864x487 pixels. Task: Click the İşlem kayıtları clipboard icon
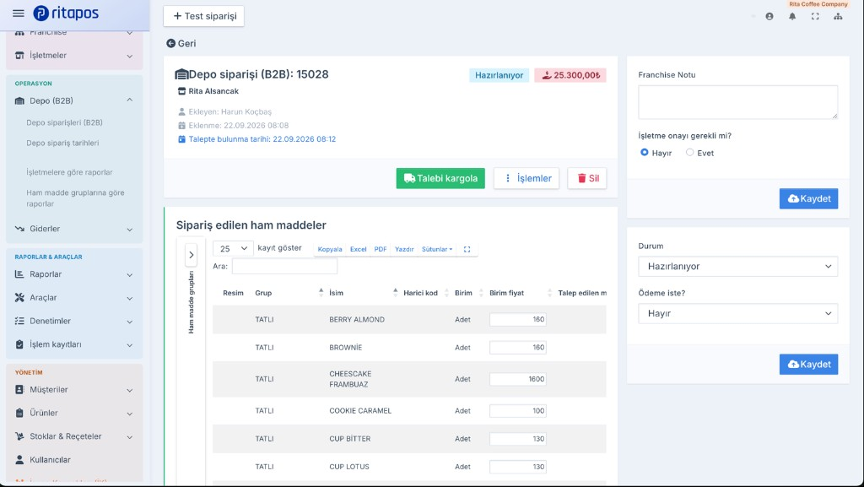pyautogui.click(x=19, y=344)
